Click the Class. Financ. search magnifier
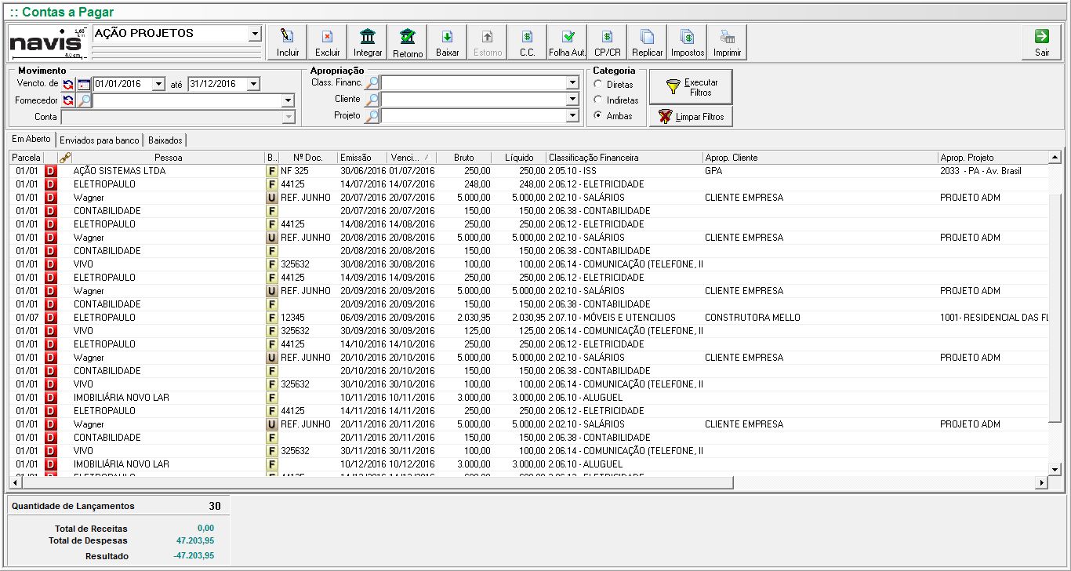 (x=372, y=83)
